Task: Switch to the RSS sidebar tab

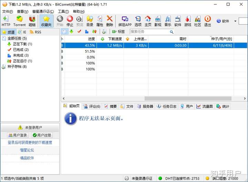Action: [x=35, y=32]
